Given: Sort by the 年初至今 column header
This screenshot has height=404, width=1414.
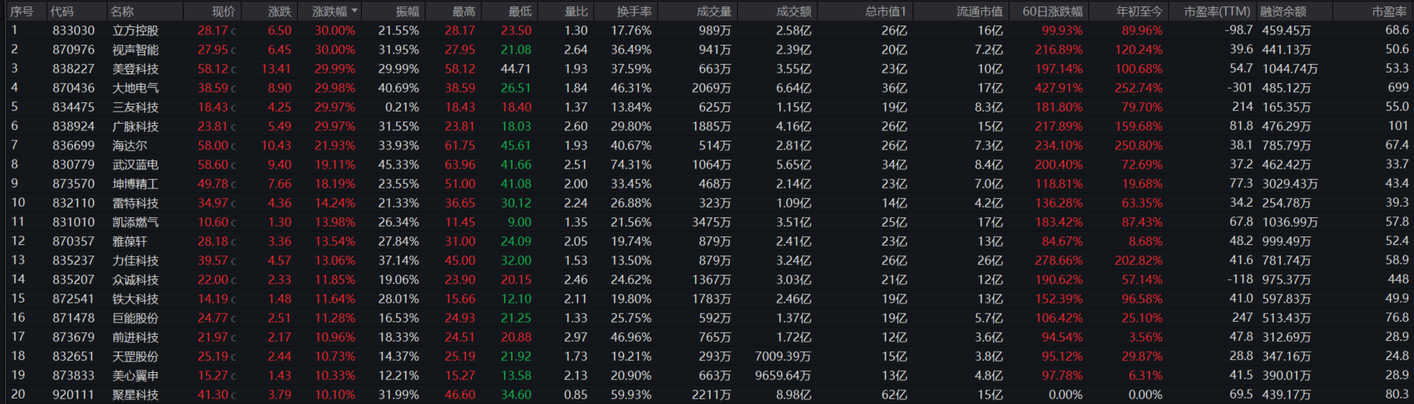Looking at the screenshot, I should [1139, 11].
